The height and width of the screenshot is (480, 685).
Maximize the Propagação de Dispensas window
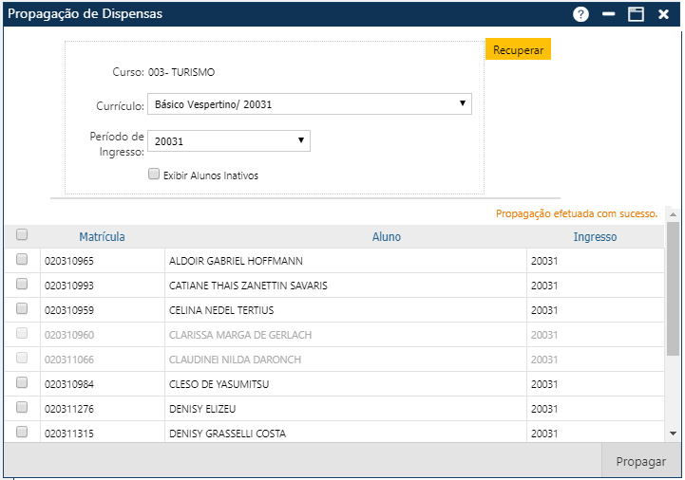pyautogui.click(x=636, y=14)
